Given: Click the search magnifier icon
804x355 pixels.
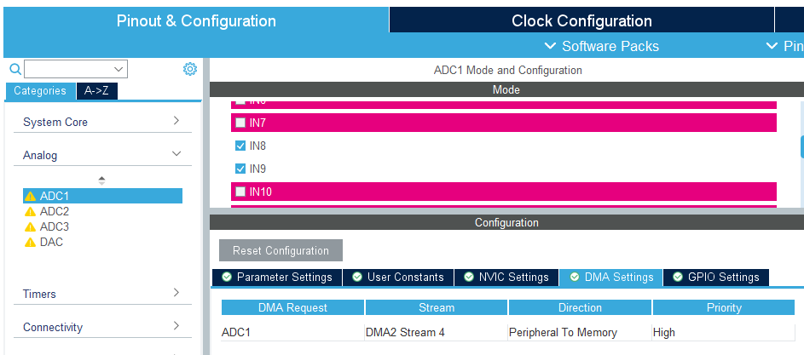Looking at the screenshot, I should tap(15, 69).
